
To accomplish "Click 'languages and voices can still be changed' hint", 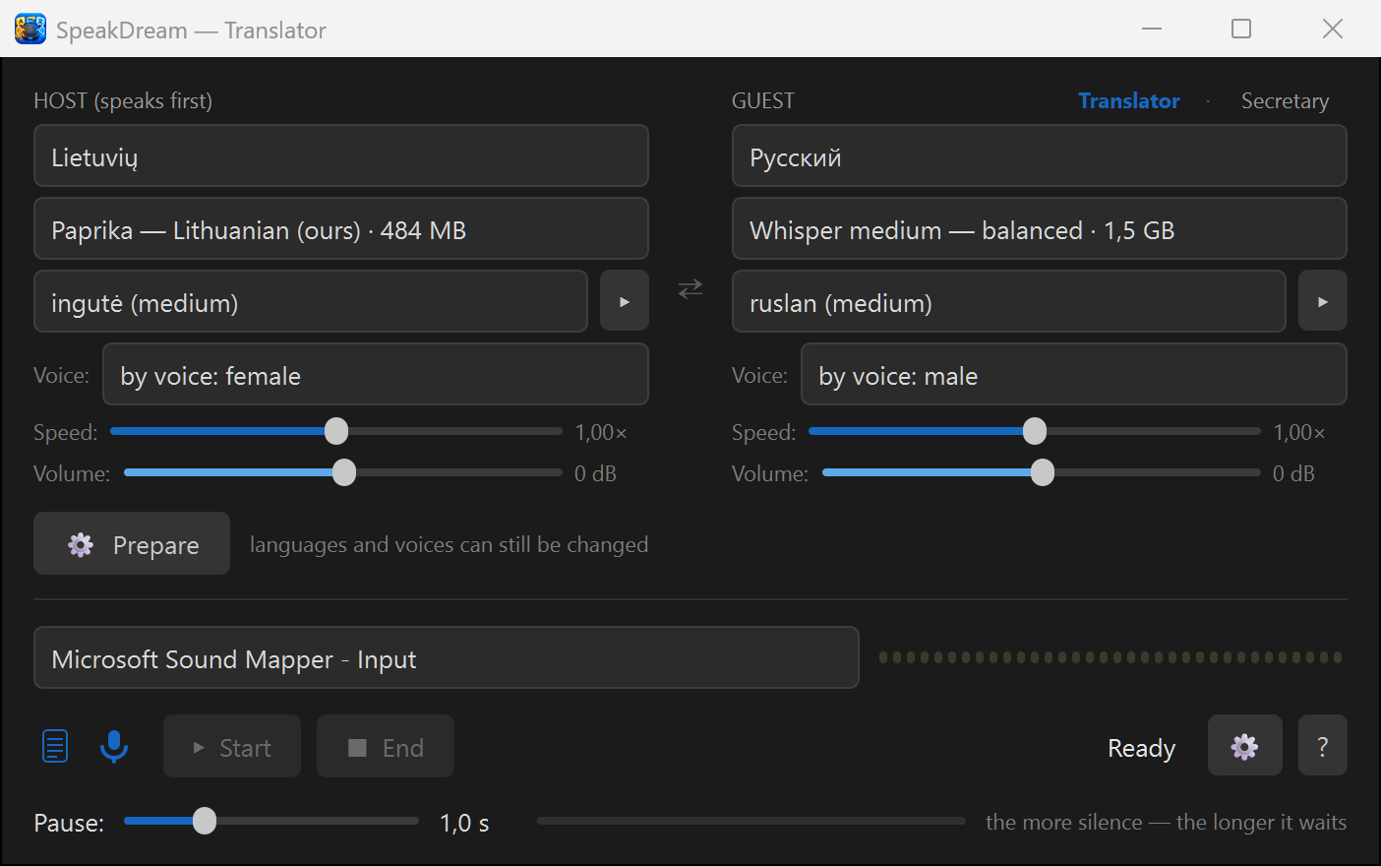I will click(x=450, y=544).
